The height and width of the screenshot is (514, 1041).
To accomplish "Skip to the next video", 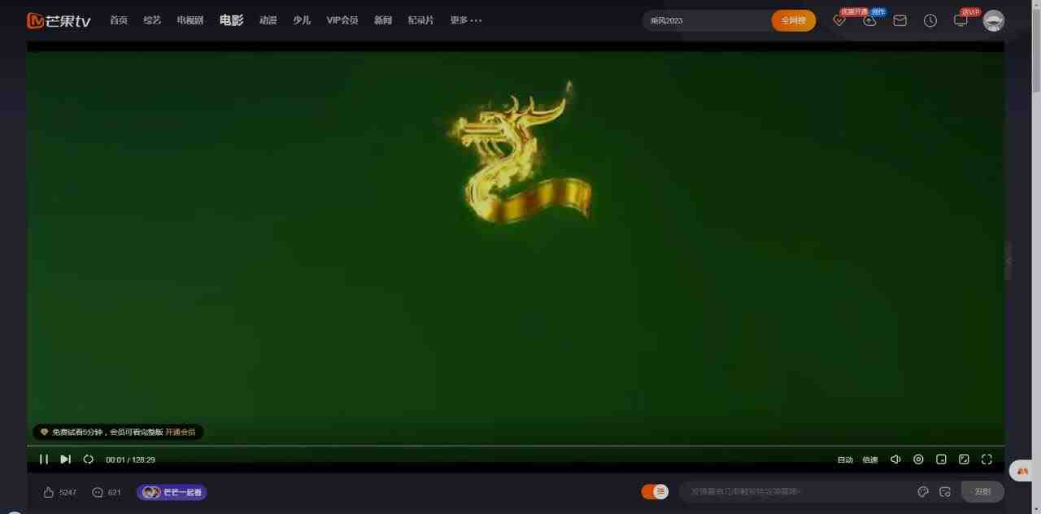I will pyautogui.click(x=66, y=460).
